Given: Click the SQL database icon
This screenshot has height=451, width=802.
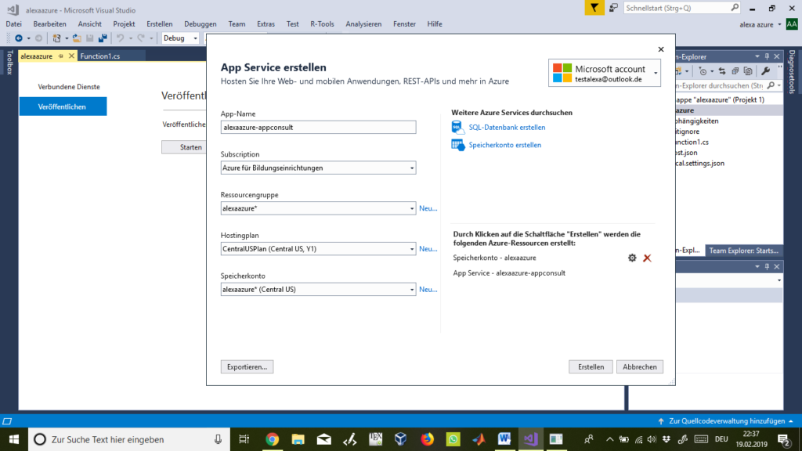Looking at the screenshot, I should pos(457,127).
